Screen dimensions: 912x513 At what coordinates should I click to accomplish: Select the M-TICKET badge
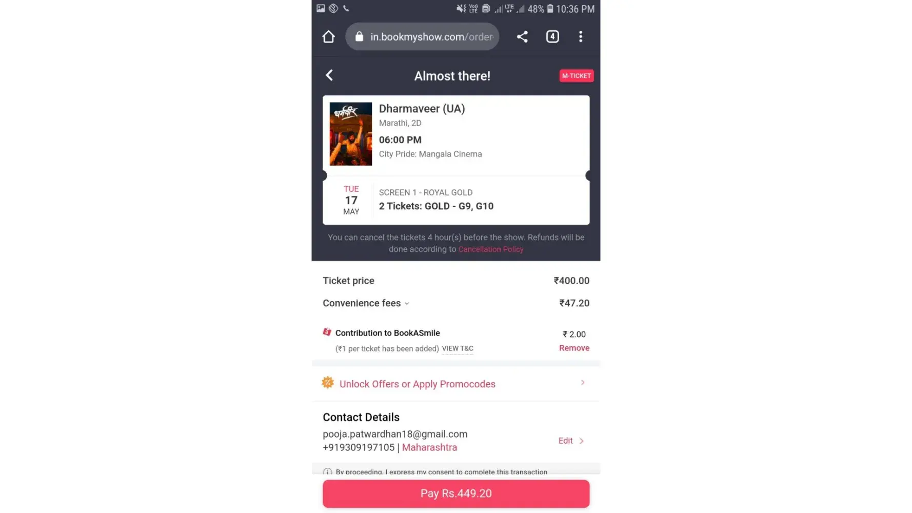point(577,76)
